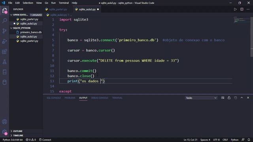Image resolution: width=253 pixels, height=142 pixels.
Task: Open the Testing flask icon
Action: pos(4,62)
